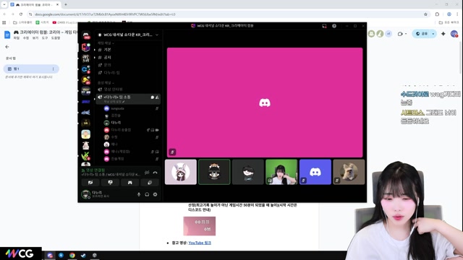Expand the WCG server name dropdown
Viewport: 463px width, 260px height.
tap(128, 35)
